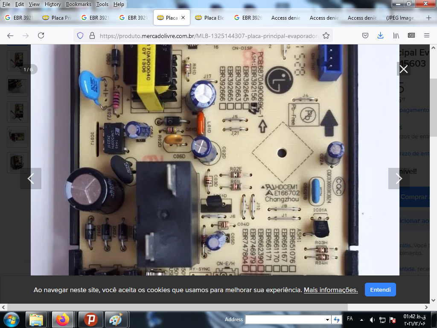Save page to Pocket
Image resolution: width=437 pixels, height=328 pixels.
[x=365, y=35]
